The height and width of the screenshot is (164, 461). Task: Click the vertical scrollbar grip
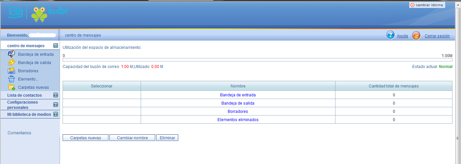pyautogui.click(x=458, y=138)
